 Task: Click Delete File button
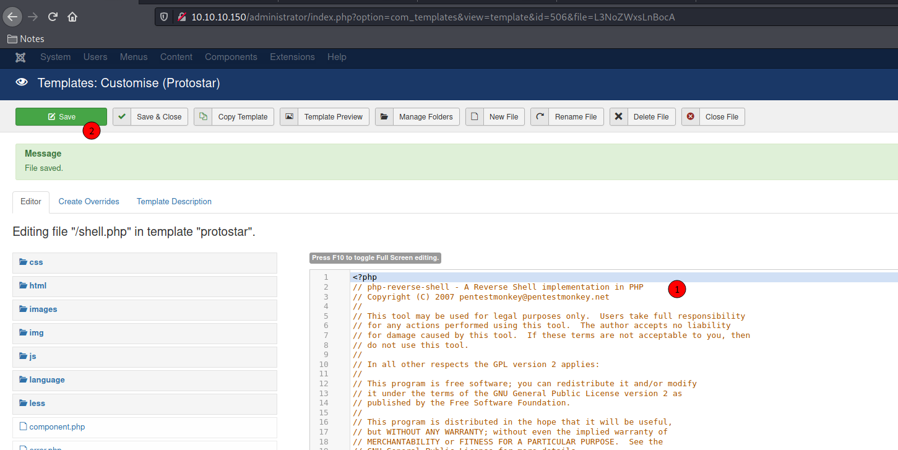tap(642, 116)
